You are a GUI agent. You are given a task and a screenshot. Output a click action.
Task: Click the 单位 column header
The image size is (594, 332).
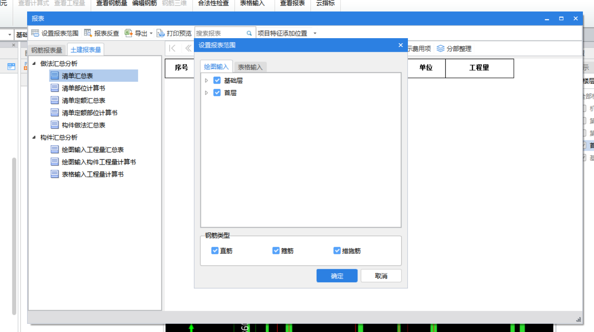(426, 68)
